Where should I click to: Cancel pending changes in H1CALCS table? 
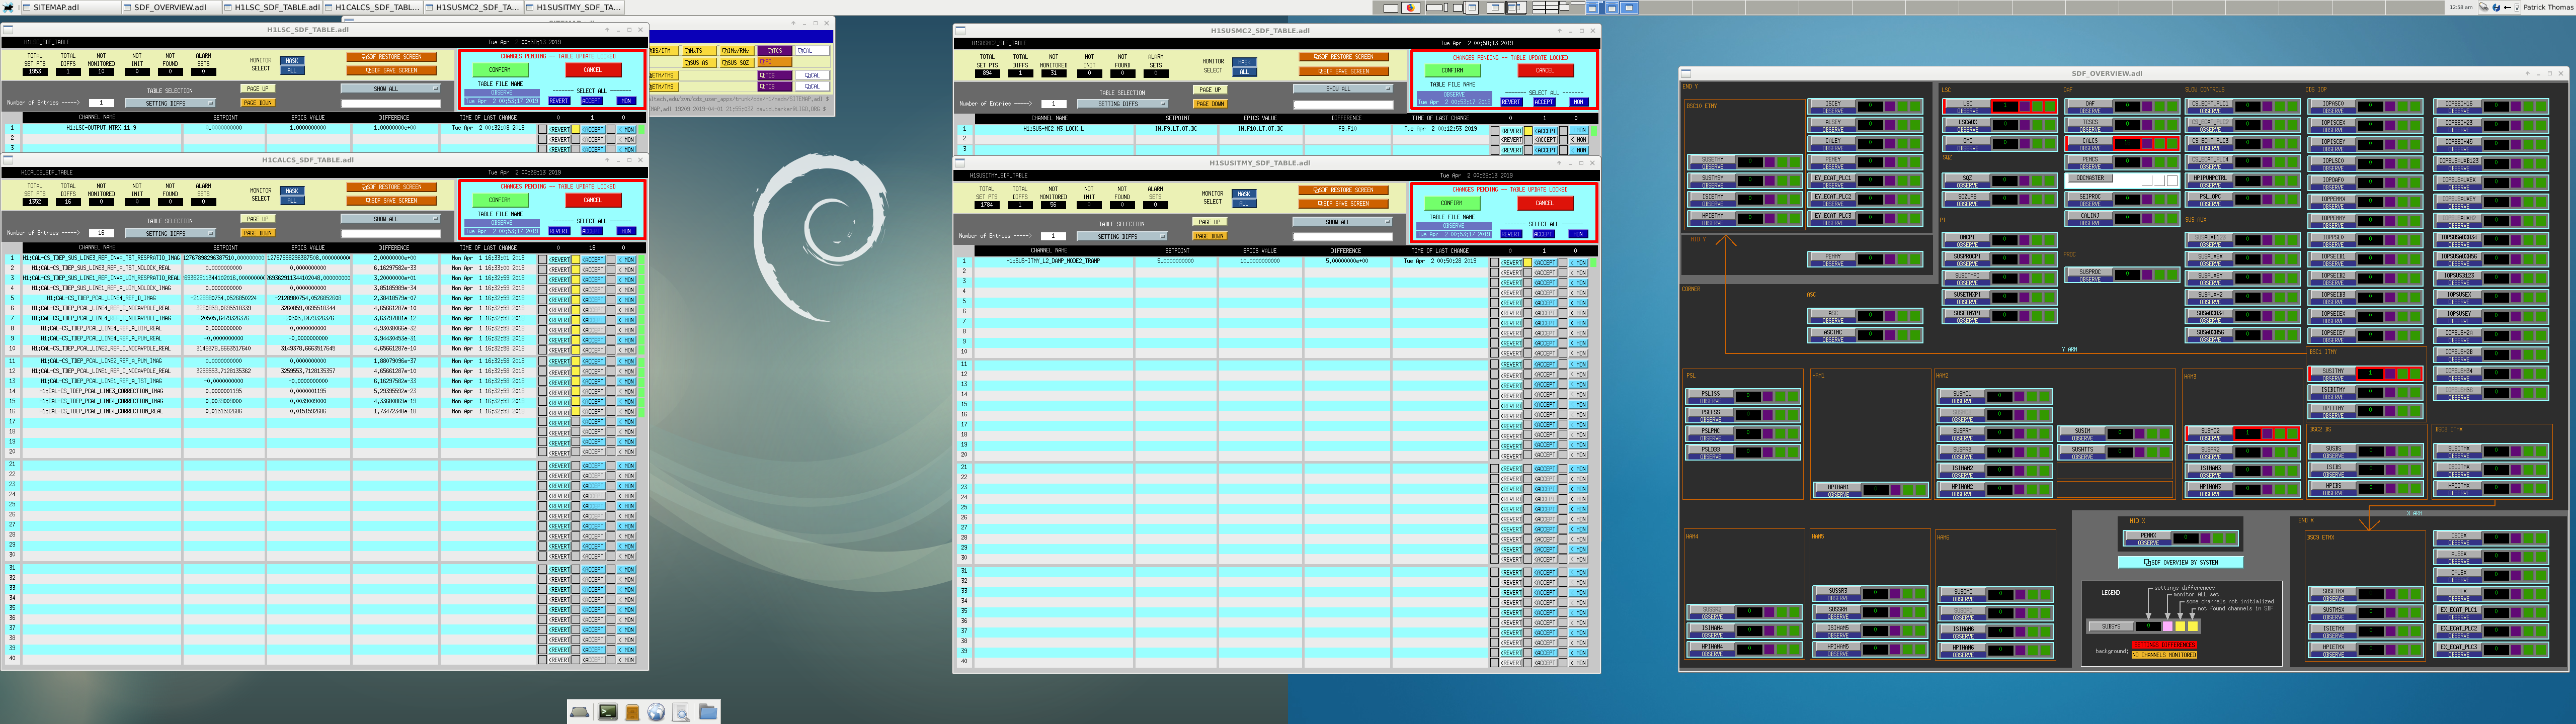(x=593, y=200)
